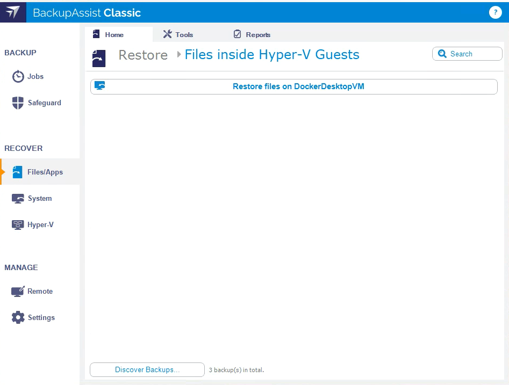Open the Remote management icon
The height and width of the screenshot is (385, 509).
point(18,291)
